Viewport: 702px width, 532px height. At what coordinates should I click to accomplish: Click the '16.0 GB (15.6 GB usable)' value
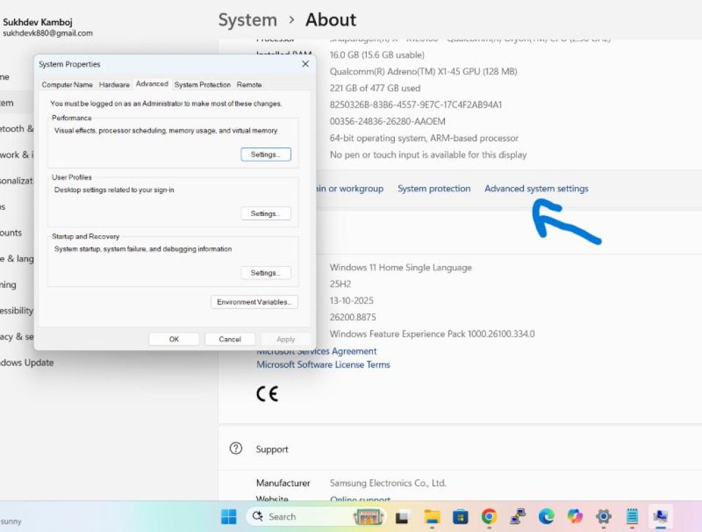click(377, 55)
